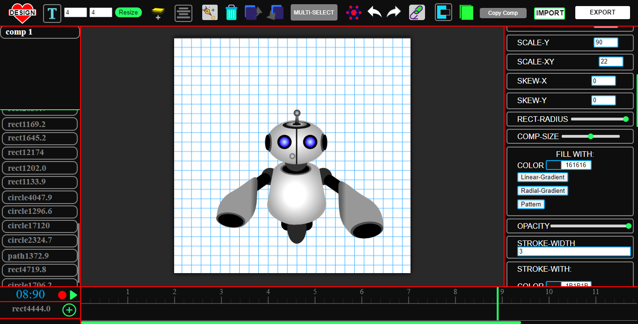Click the Pattern fill button
Image resolution: width=638 pixels, height=324 pixels.
pos(531,204)
